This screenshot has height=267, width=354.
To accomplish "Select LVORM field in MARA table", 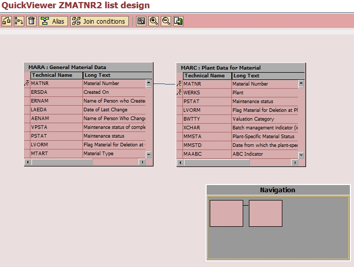I will 57,144.
